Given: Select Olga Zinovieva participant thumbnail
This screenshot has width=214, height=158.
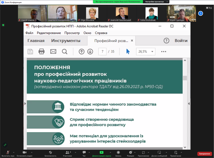Looking at the screenshot, I should 92,13.
